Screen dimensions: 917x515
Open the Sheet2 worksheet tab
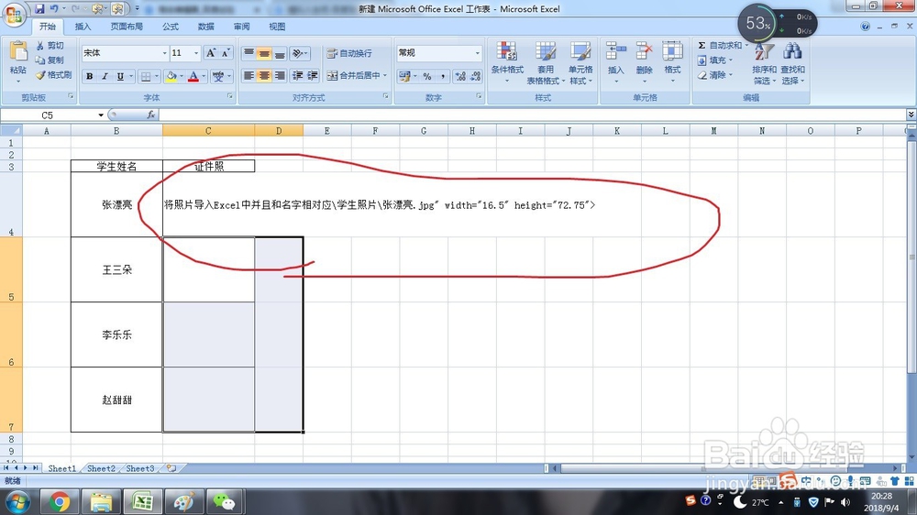(101, 468)
